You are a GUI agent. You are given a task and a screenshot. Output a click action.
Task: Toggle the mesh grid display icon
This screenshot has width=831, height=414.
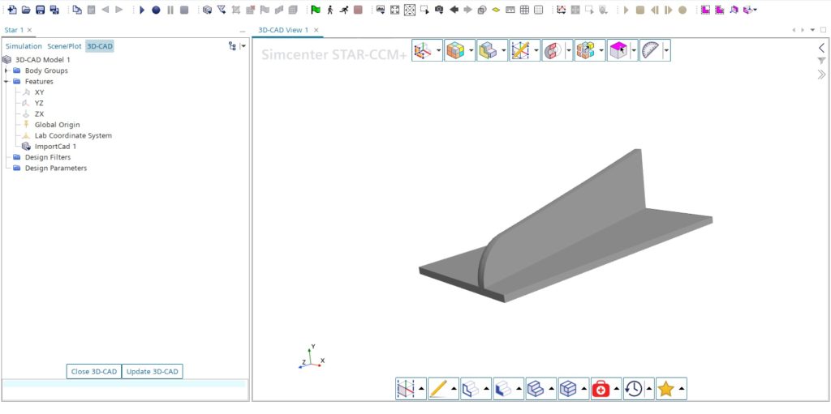(524, 10)
